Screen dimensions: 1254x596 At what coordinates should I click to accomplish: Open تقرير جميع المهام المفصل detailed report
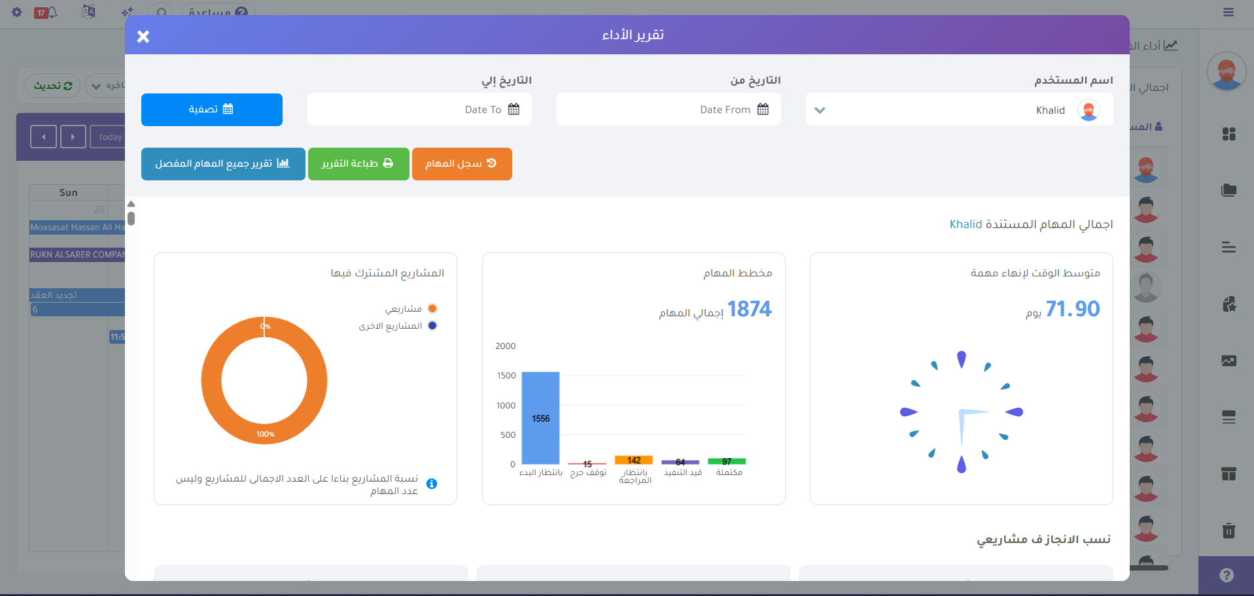[x=223, y=163]
